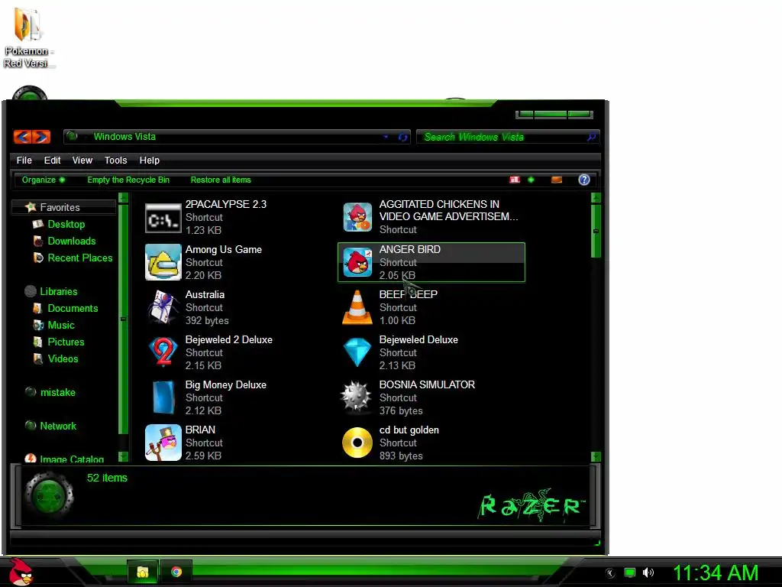This screenshot has height=587, width=782.
Task: Open the Organize dropdown
Action: 43,180
